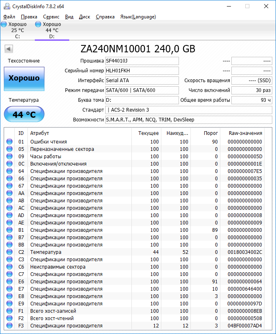Click raw value 04BF00007AD4
This screenshot has width=276, height=334.
tap(244, 326)
